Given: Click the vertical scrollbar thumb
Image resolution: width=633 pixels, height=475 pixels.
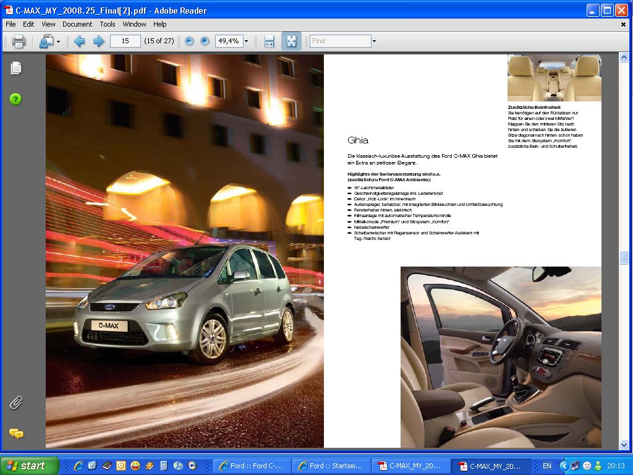Looking at the screenshot, I should (623, 258).
